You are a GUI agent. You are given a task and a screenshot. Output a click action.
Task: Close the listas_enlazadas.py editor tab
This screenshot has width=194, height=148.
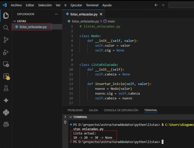(101, 14)
